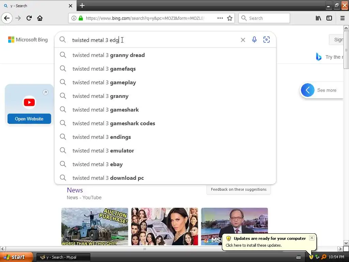349x262 pixels.
Task: Click the small arrow icon on YouTube card
Action: coord(45,92)
